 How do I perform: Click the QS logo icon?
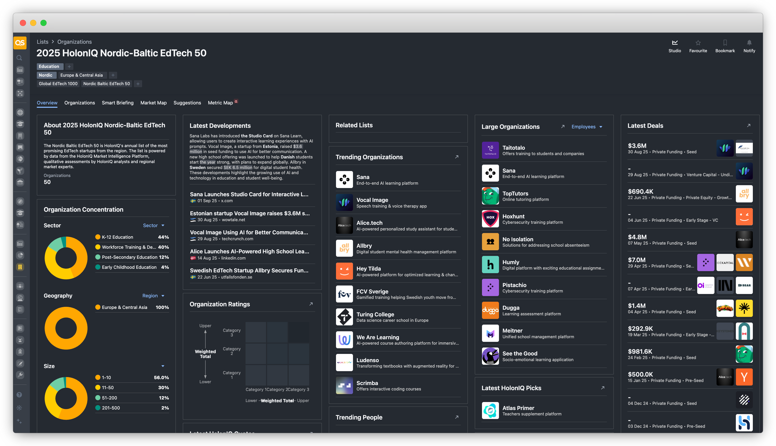pyautogui.click(x=20, y=43)
